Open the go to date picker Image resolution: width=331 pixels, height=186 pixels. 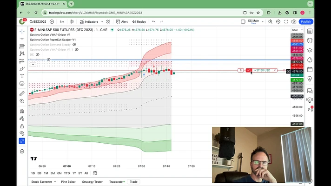95,173
